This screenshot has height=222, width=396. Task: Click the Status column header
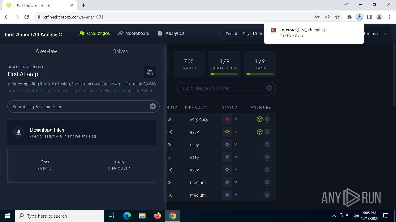coord(230,107)
